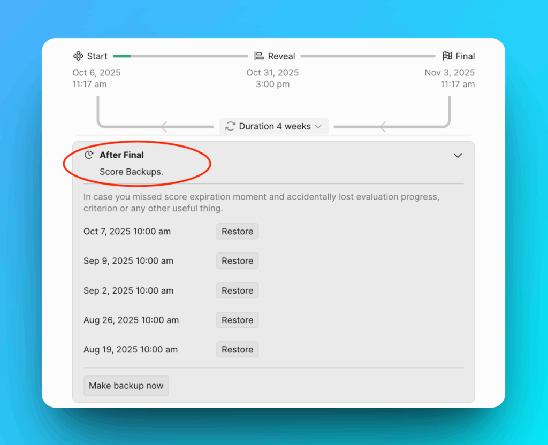Click the Oct 6, 2025 start date

(x=96, y=72)
